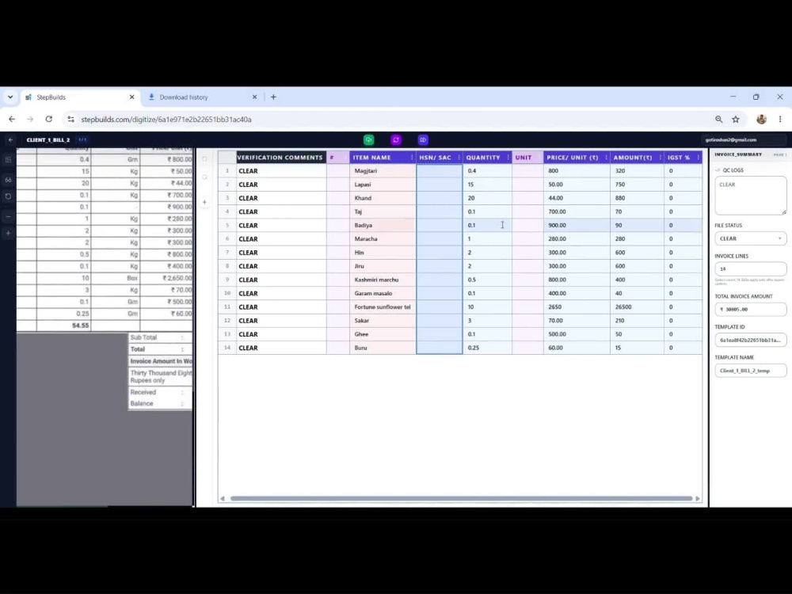
Task: Click the address bar URL
Action: point(166,120)
